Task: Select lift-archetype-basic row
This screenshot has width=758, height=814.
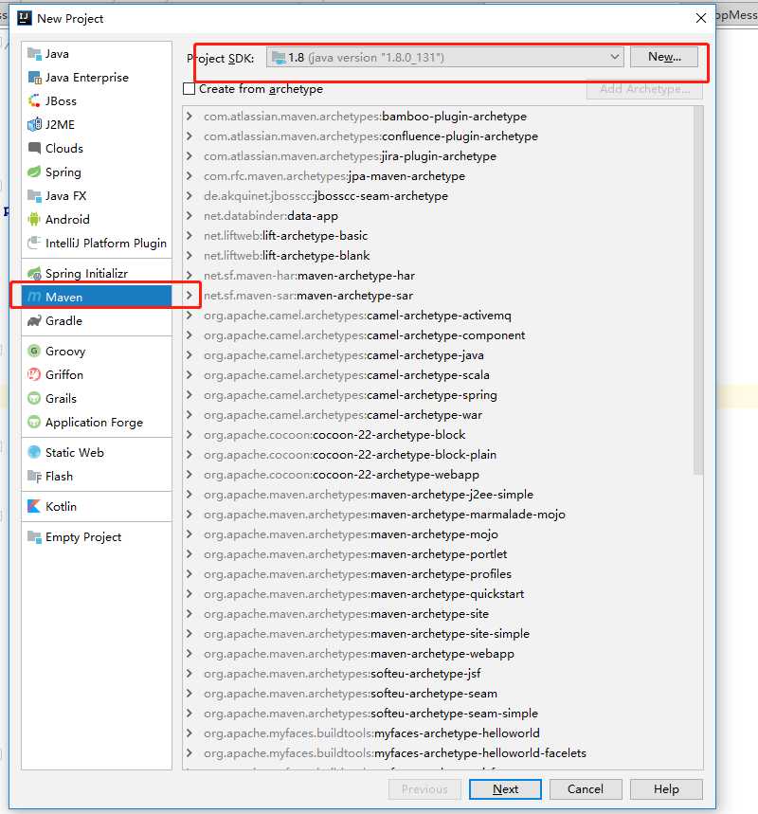Action: point(439,236)
